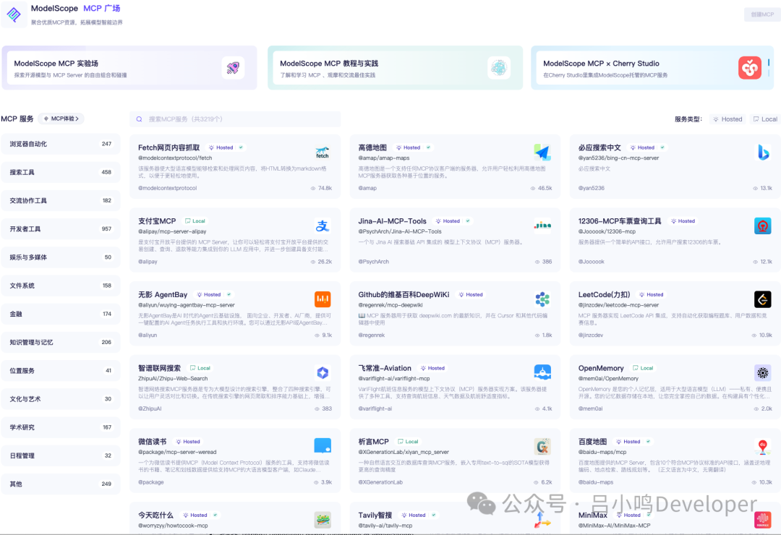Select the 搜索工具 category

pyautogui.click(x=61, y=172)
